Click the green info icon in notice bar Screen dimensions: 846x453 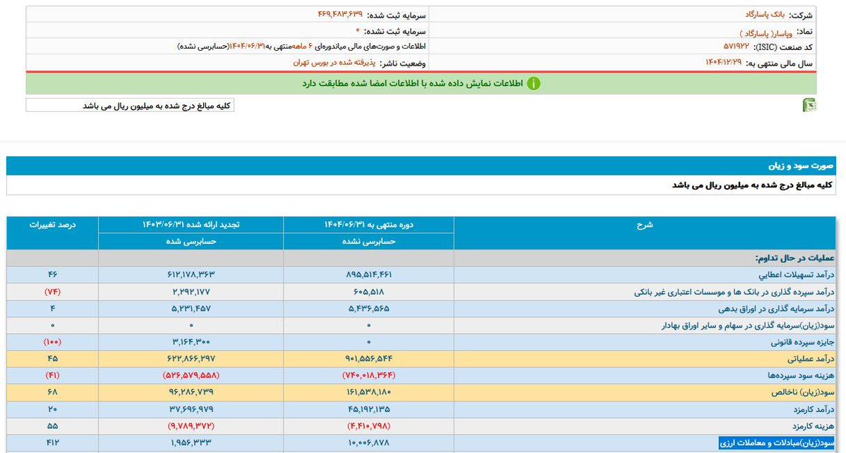[x=533, y=84]
